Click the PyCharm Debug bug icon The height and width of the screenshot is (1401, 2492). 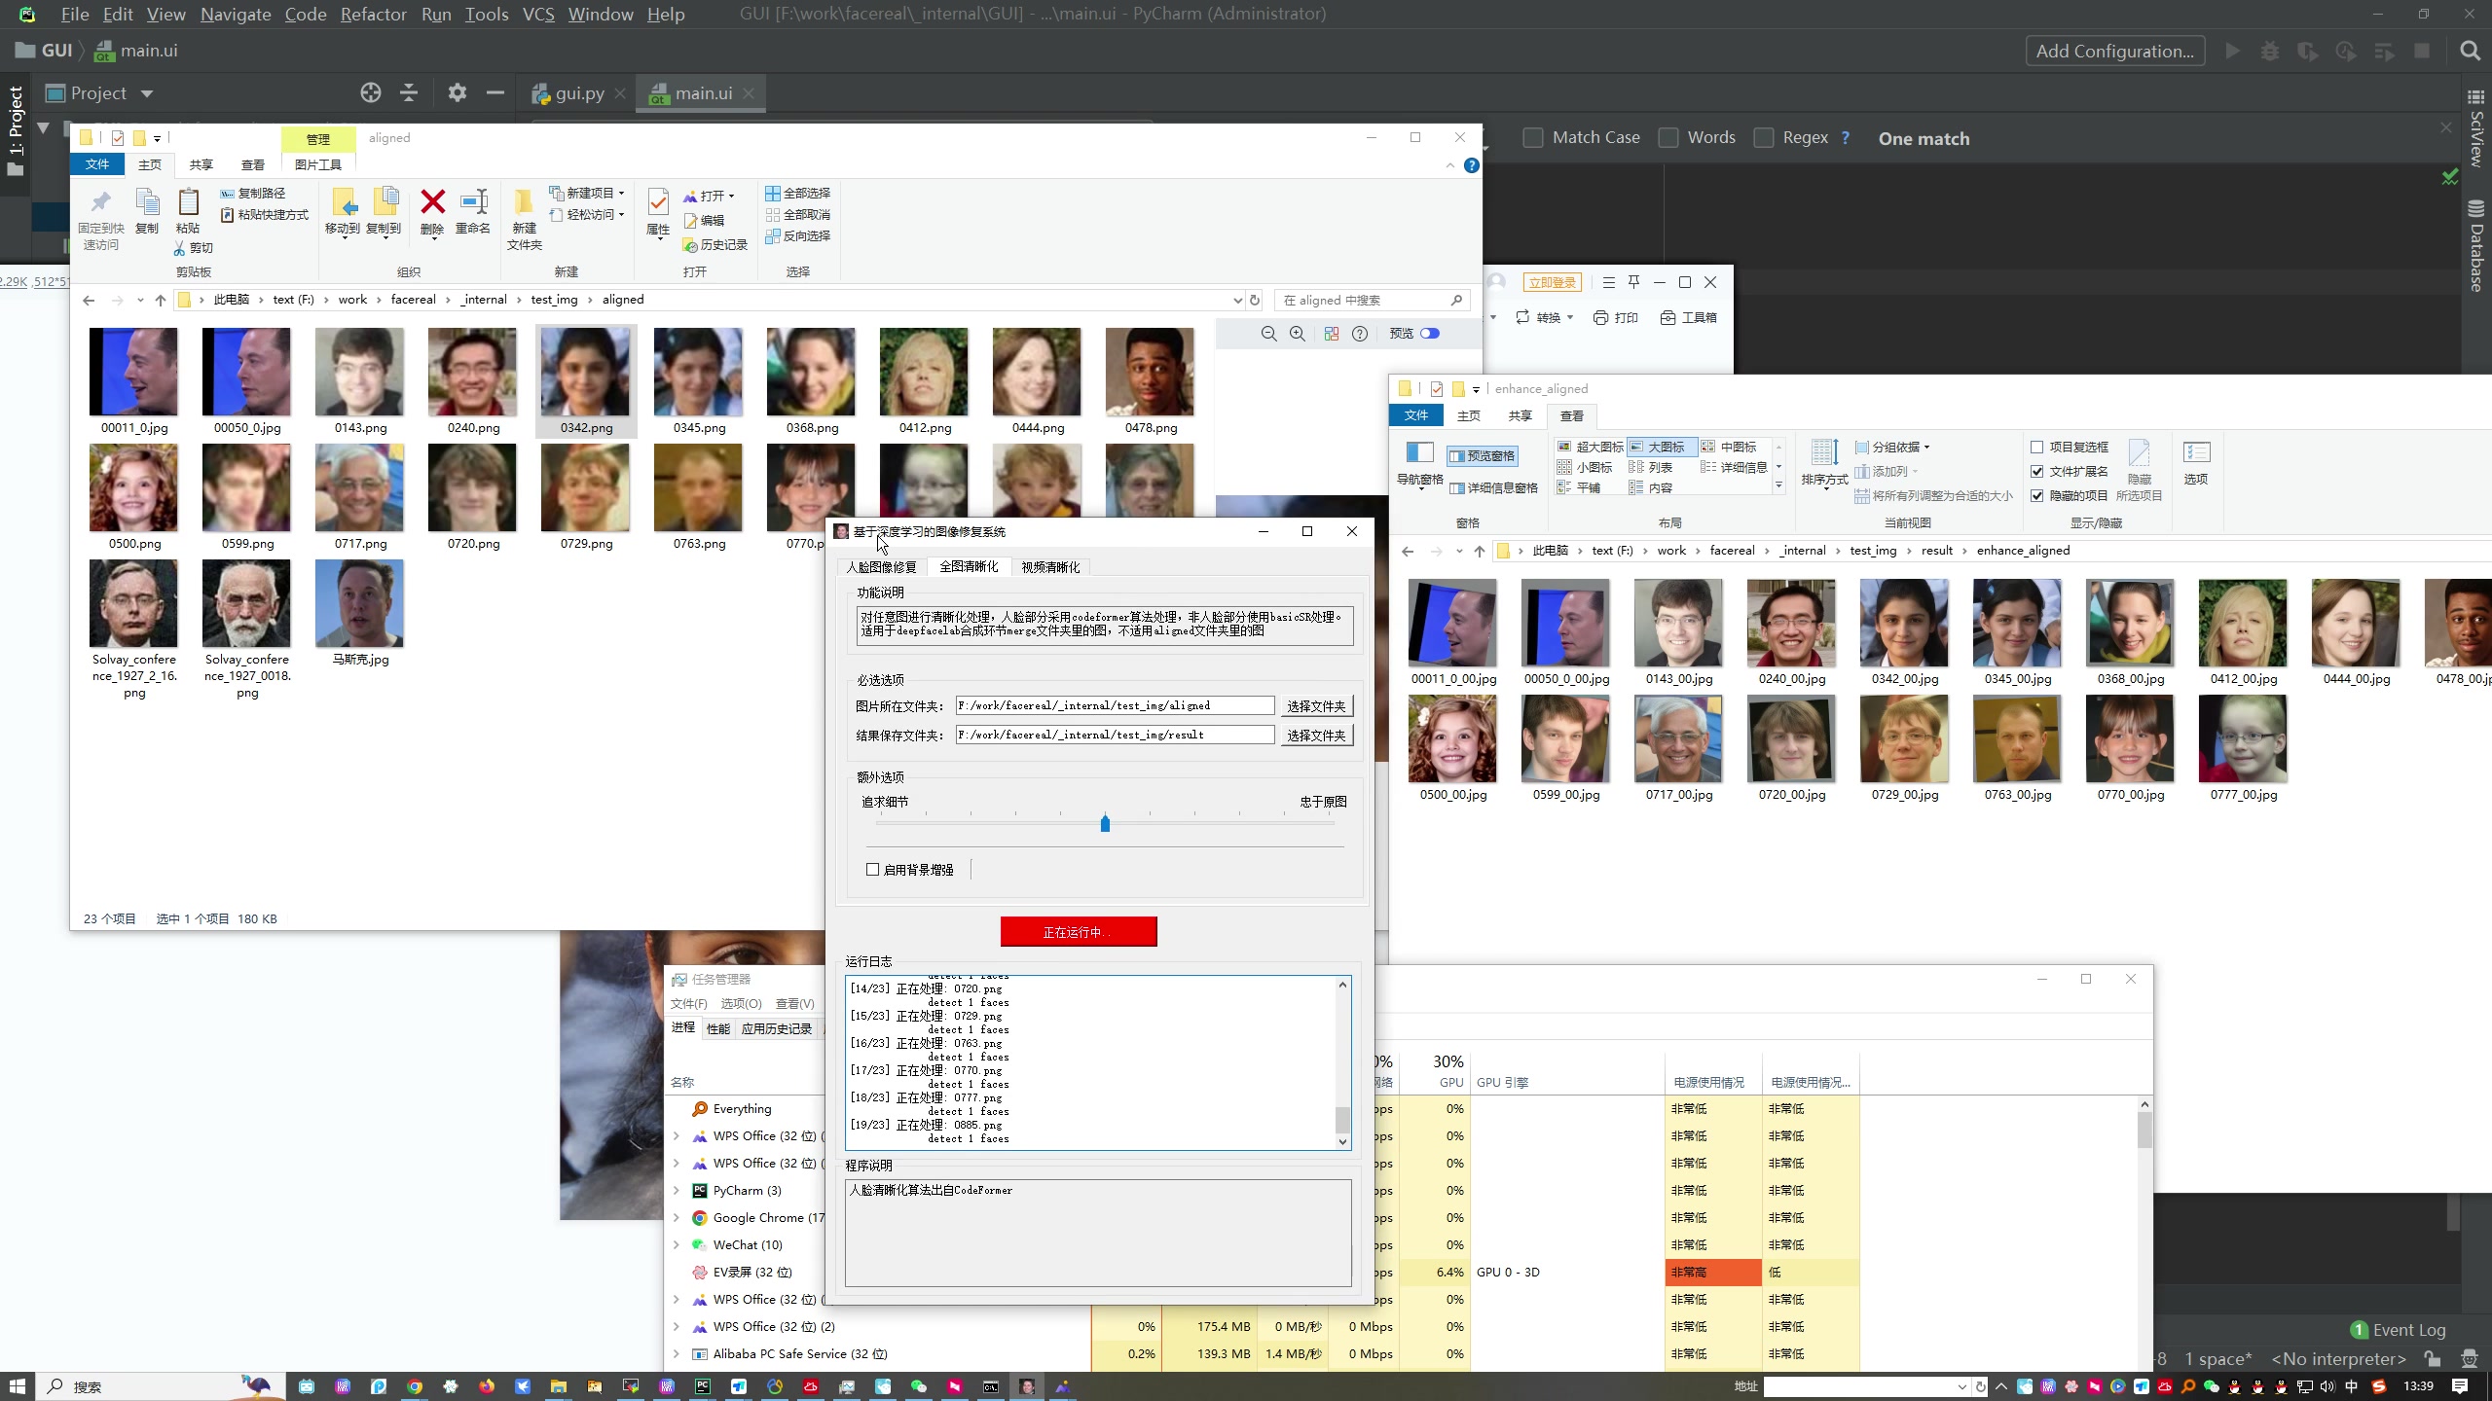pos(2270,51)
